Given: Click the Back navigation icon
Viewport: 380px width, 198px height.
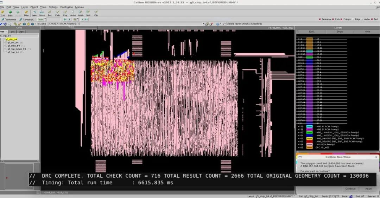Looking at the screenshot, I should point(10,13).
